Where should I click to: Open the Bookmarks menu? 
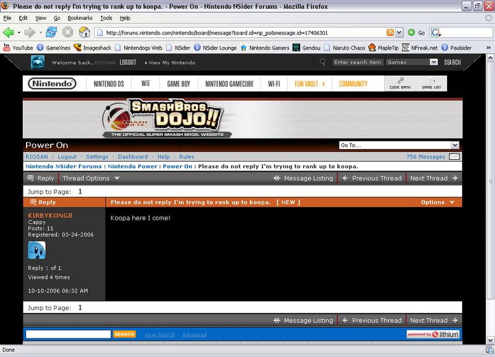pos(80,18)
